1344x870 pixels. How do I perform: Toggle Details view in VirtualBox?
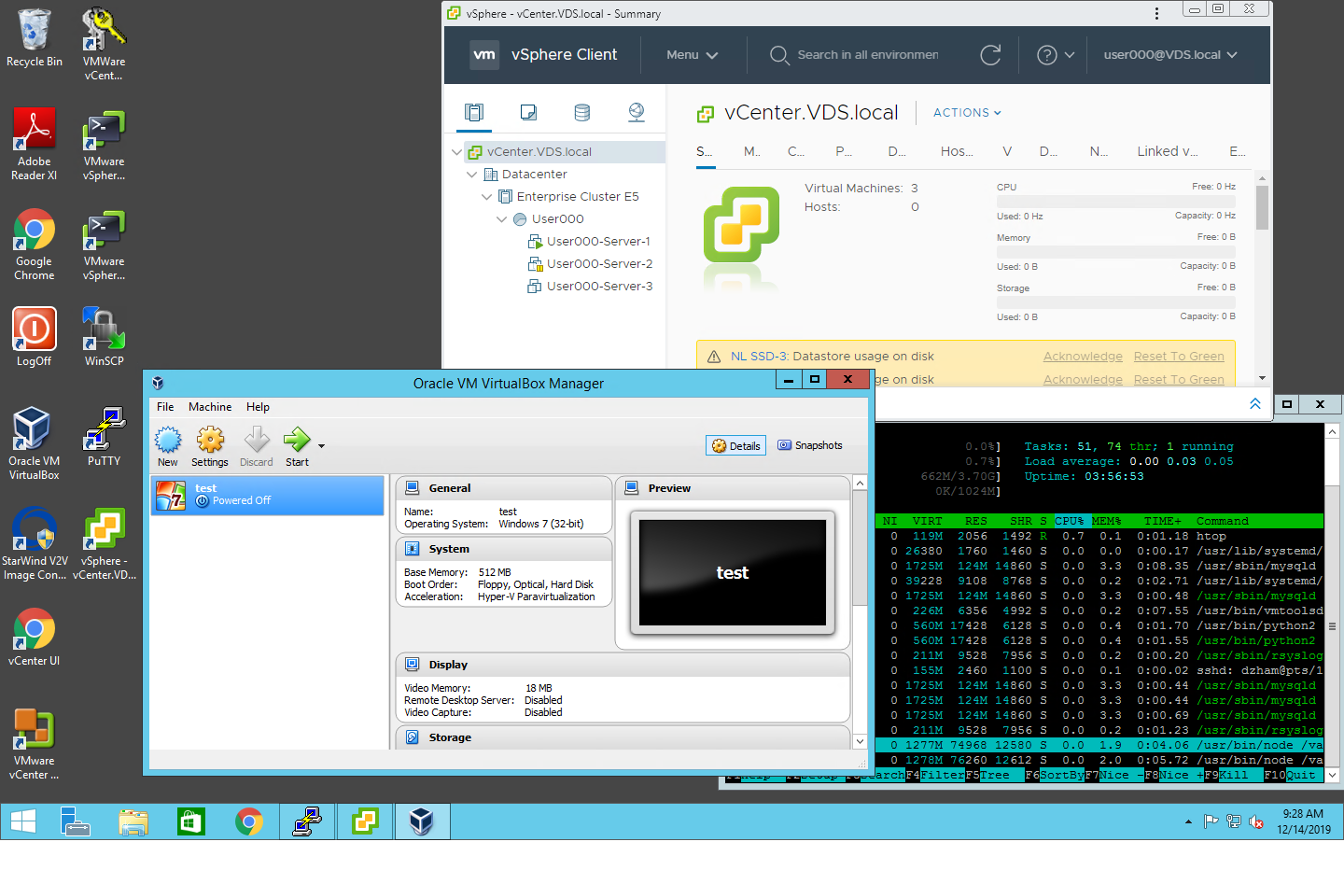tap(735, 445)
